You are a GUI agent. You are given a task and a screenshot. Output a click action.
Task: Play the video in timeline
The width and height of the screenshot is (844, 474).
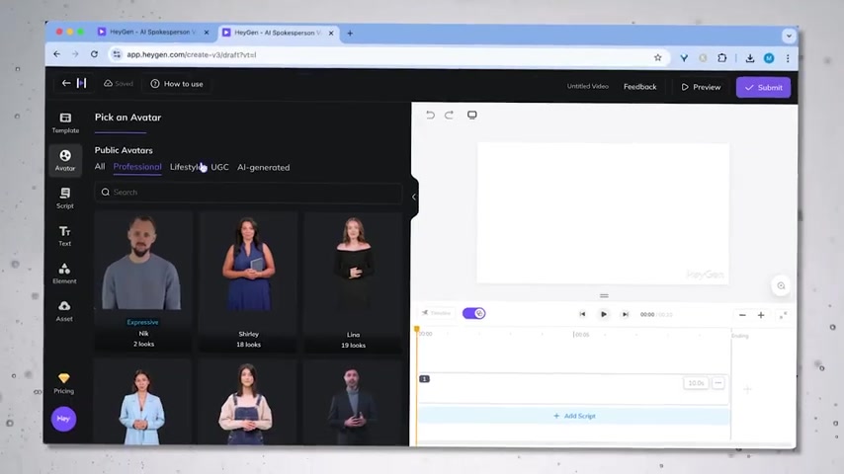tap(604, 314)
